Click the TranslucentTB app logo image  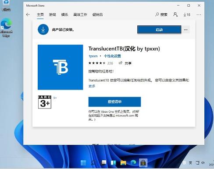tap(61, 67)
